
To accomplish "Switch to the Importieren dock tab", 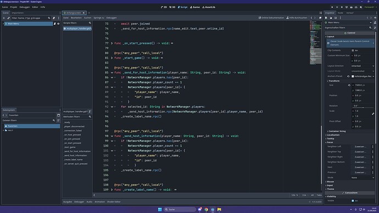I will click(x=18, y=13).
